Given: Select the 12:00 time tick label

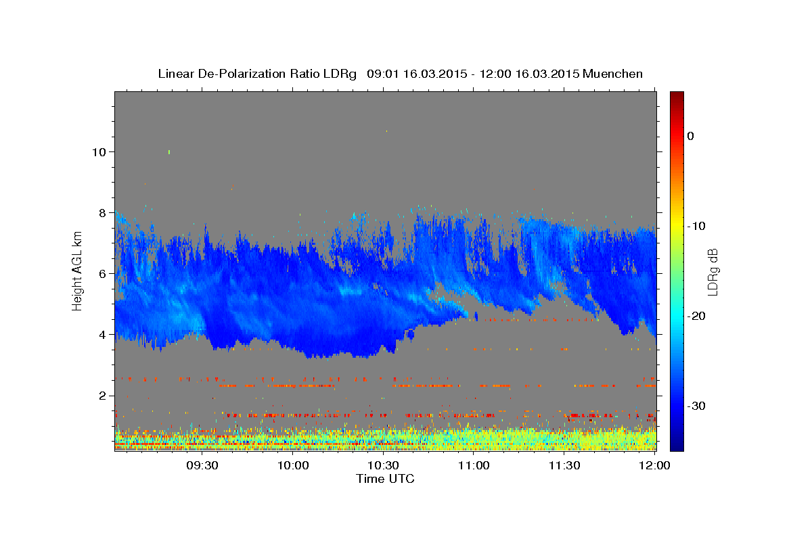Looking at the screenshot, I should pyautogui.click(x=654, y=465).
